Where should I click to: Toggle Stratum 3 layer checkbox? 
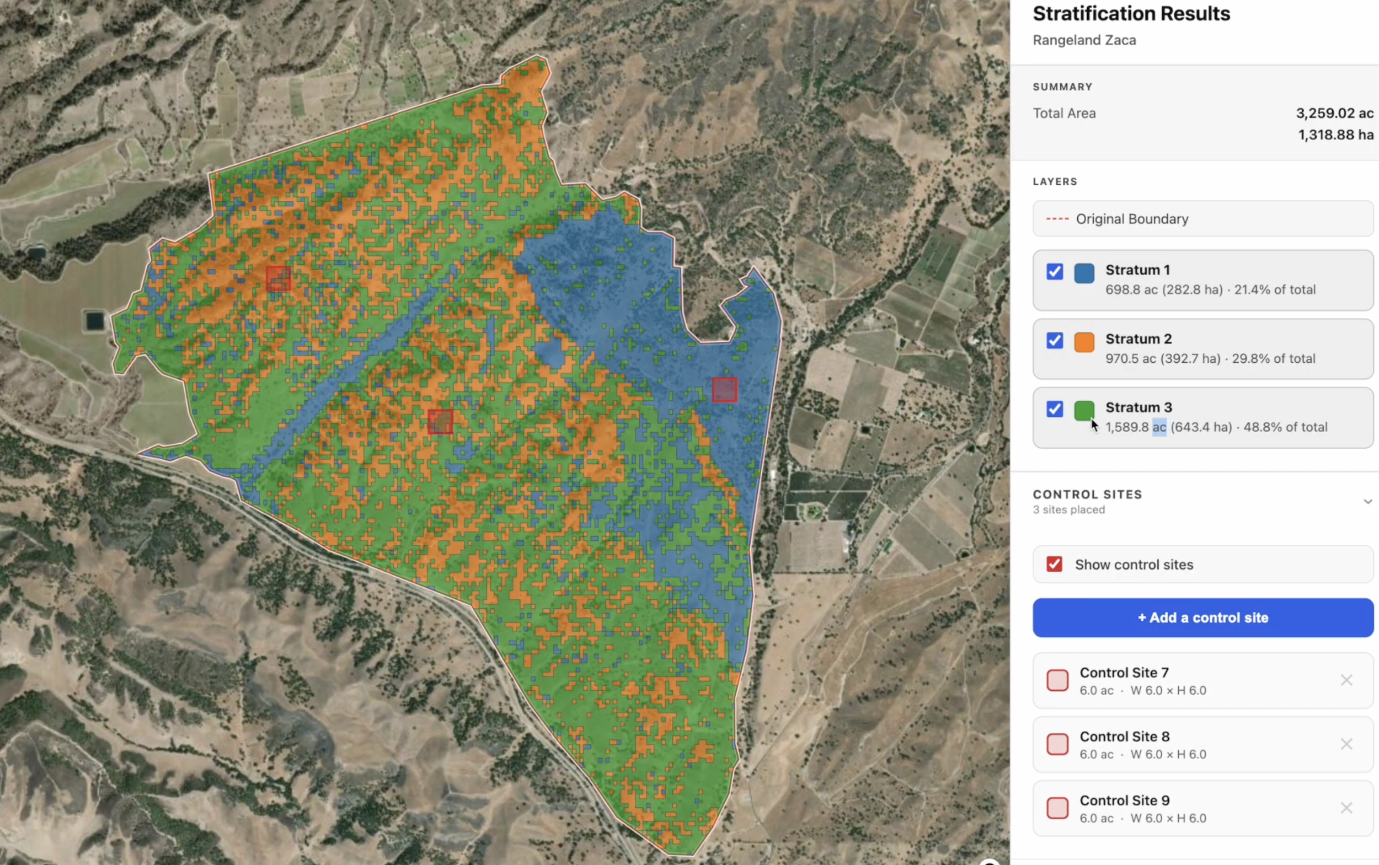tap(1055, 409)
